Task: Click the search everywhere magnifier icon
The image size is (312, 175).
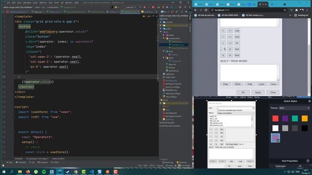Action: coord(185,7)
